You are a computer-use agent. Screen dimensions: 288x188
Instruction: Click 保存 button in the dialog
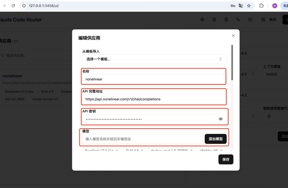(226, 159)
